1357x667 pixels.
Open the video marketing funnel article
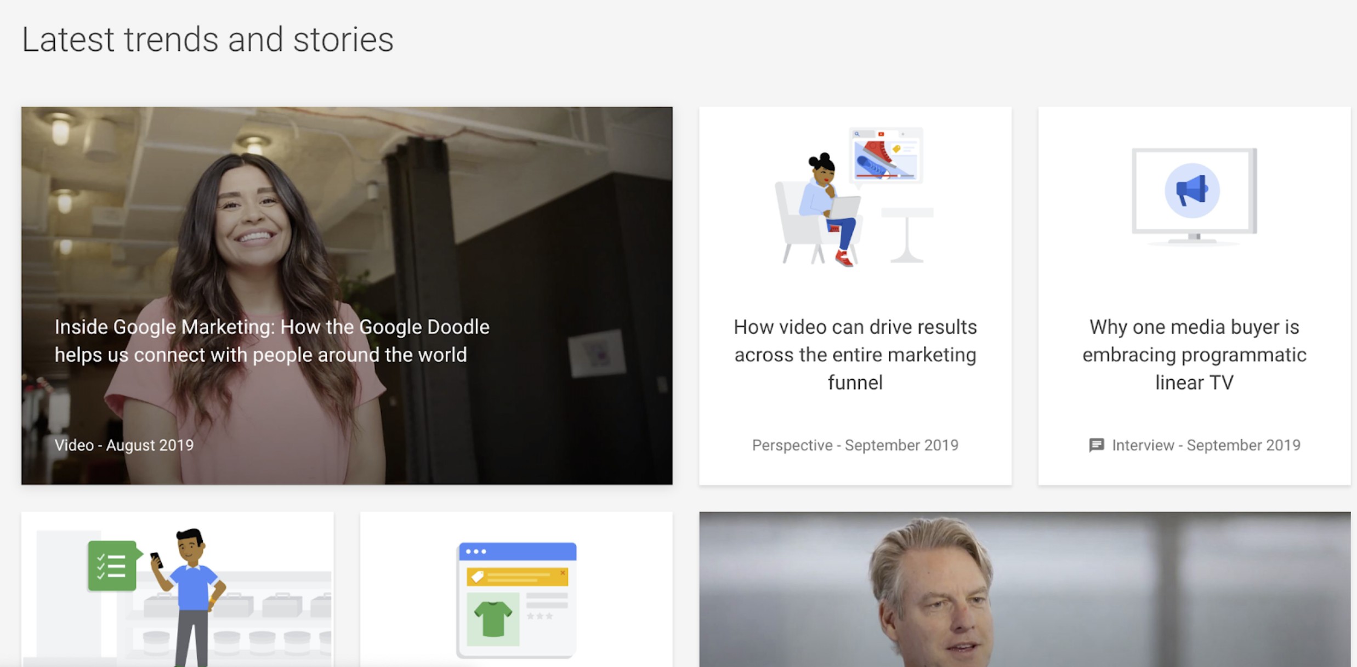tap(855, 355)
